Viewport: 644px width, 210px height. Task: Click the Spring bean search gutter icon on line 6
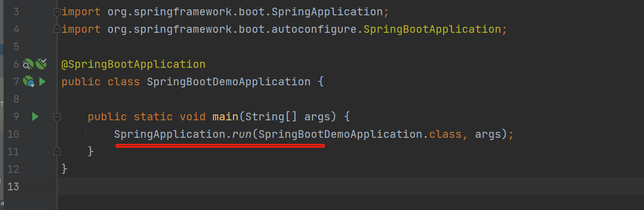28,65
